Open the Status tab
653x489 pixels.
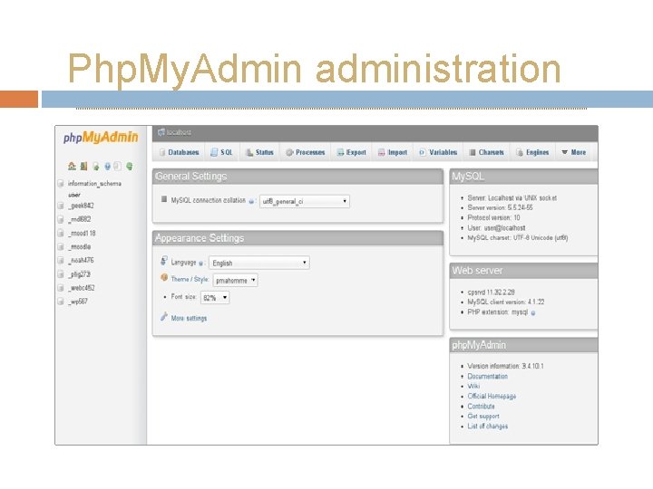[x=259, y=152]
